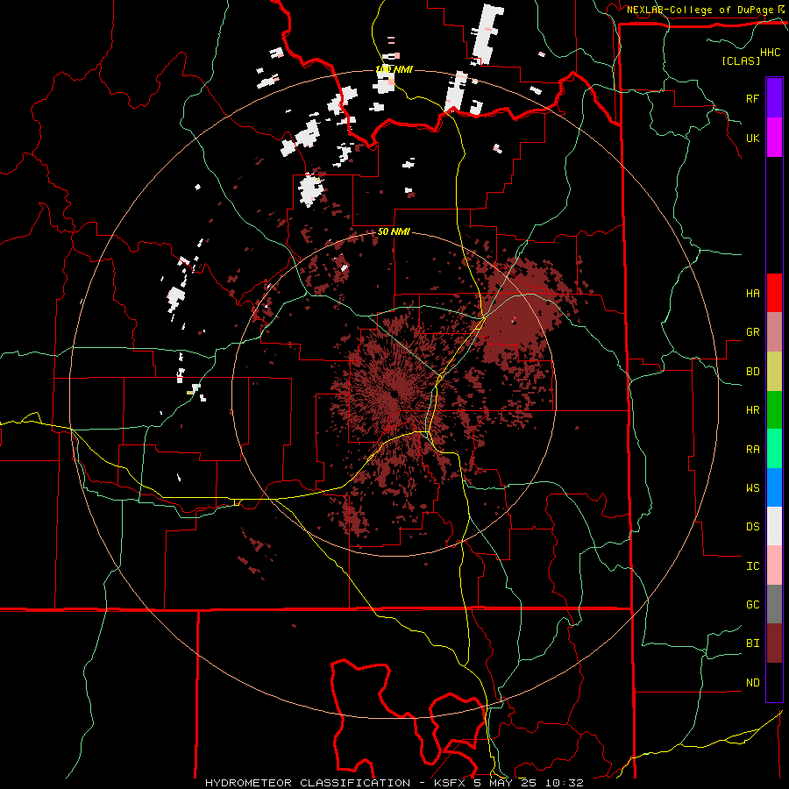Click the 'RA' legend label

[x=752, y=450]
